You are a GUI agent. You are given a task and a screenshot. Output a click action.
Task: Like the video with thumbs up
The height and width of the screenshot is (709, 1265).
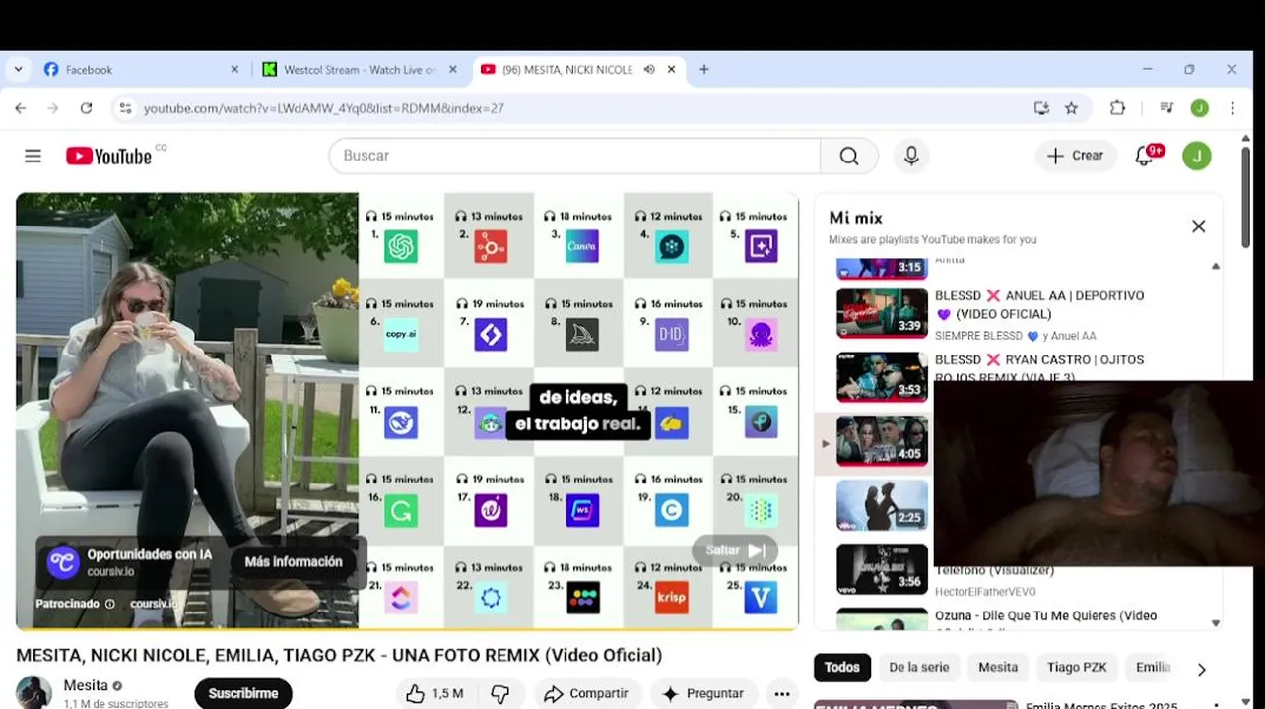point(434,693)
